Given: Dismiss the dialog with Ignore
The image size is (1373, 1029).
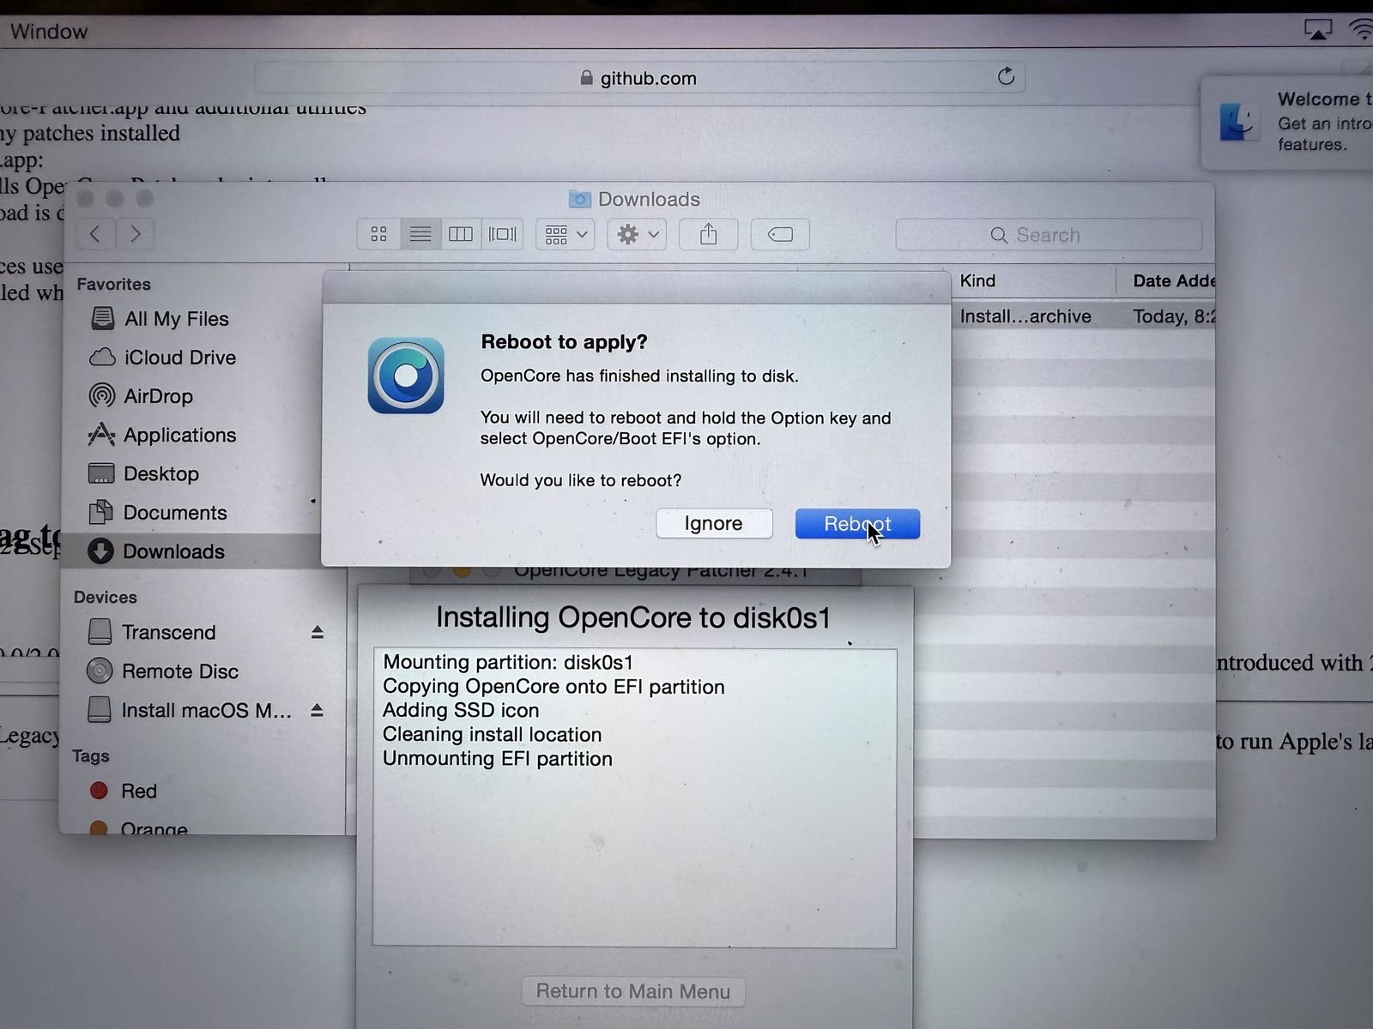Looking at the screenshot, I should (714, 523).
